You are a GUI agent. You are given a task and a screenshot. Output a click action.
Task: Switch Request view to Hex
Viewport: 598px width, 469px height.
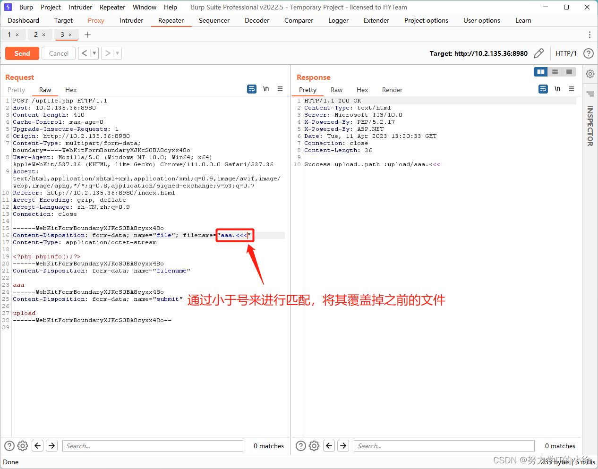coord(71,90)
